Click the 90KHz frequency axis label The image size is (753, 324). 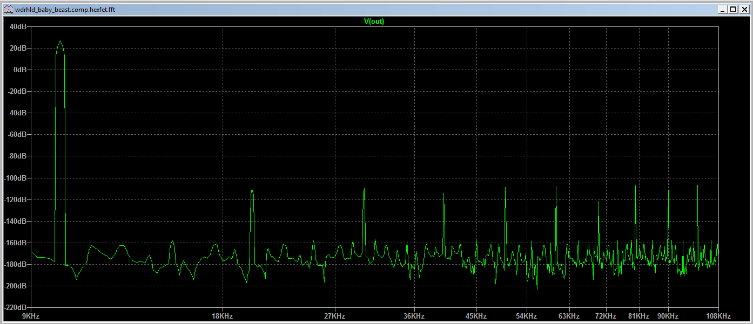click(x=668, y=316)
